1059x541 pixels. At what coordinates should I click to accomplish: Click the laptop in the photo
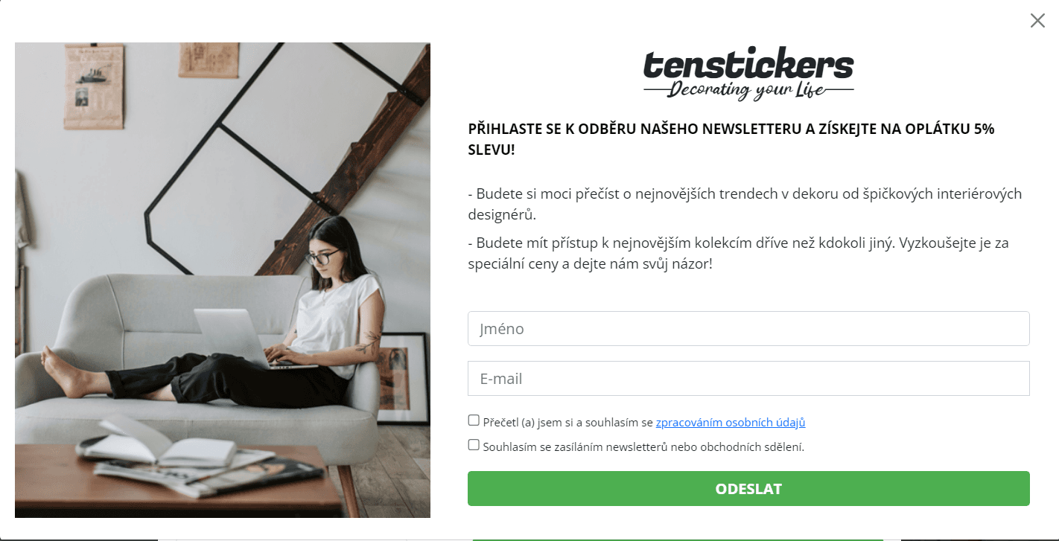click(x=237, y=339)
